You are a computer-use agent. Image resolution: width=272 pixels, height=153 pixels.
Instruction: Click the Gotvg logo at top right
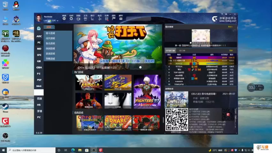[215, 19]
